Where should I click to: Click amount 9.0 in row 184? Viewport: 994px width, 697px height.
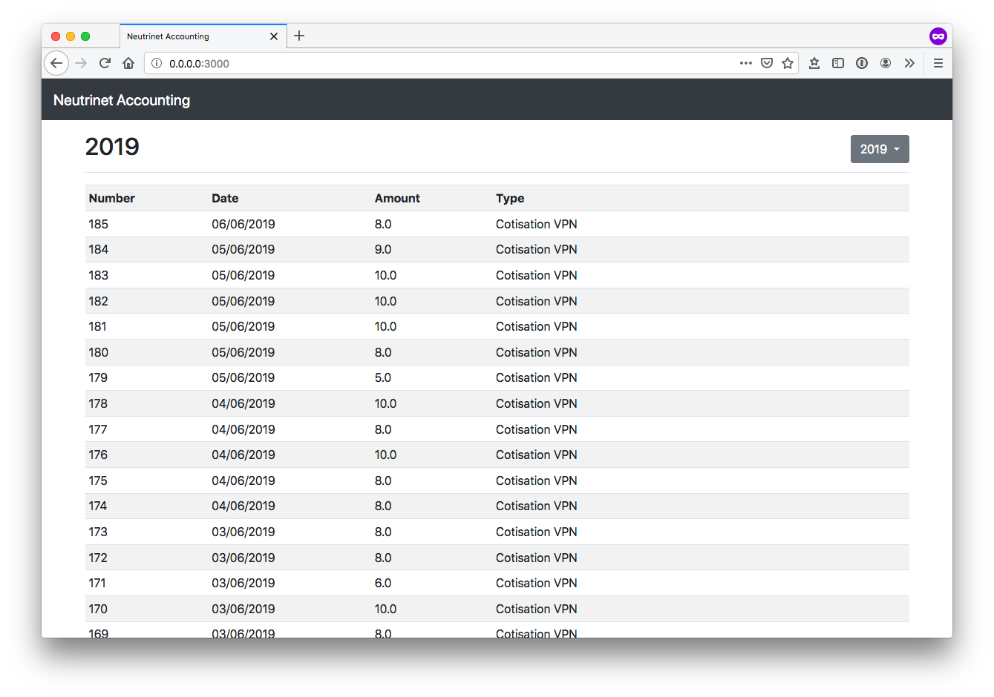coord(382,249)
